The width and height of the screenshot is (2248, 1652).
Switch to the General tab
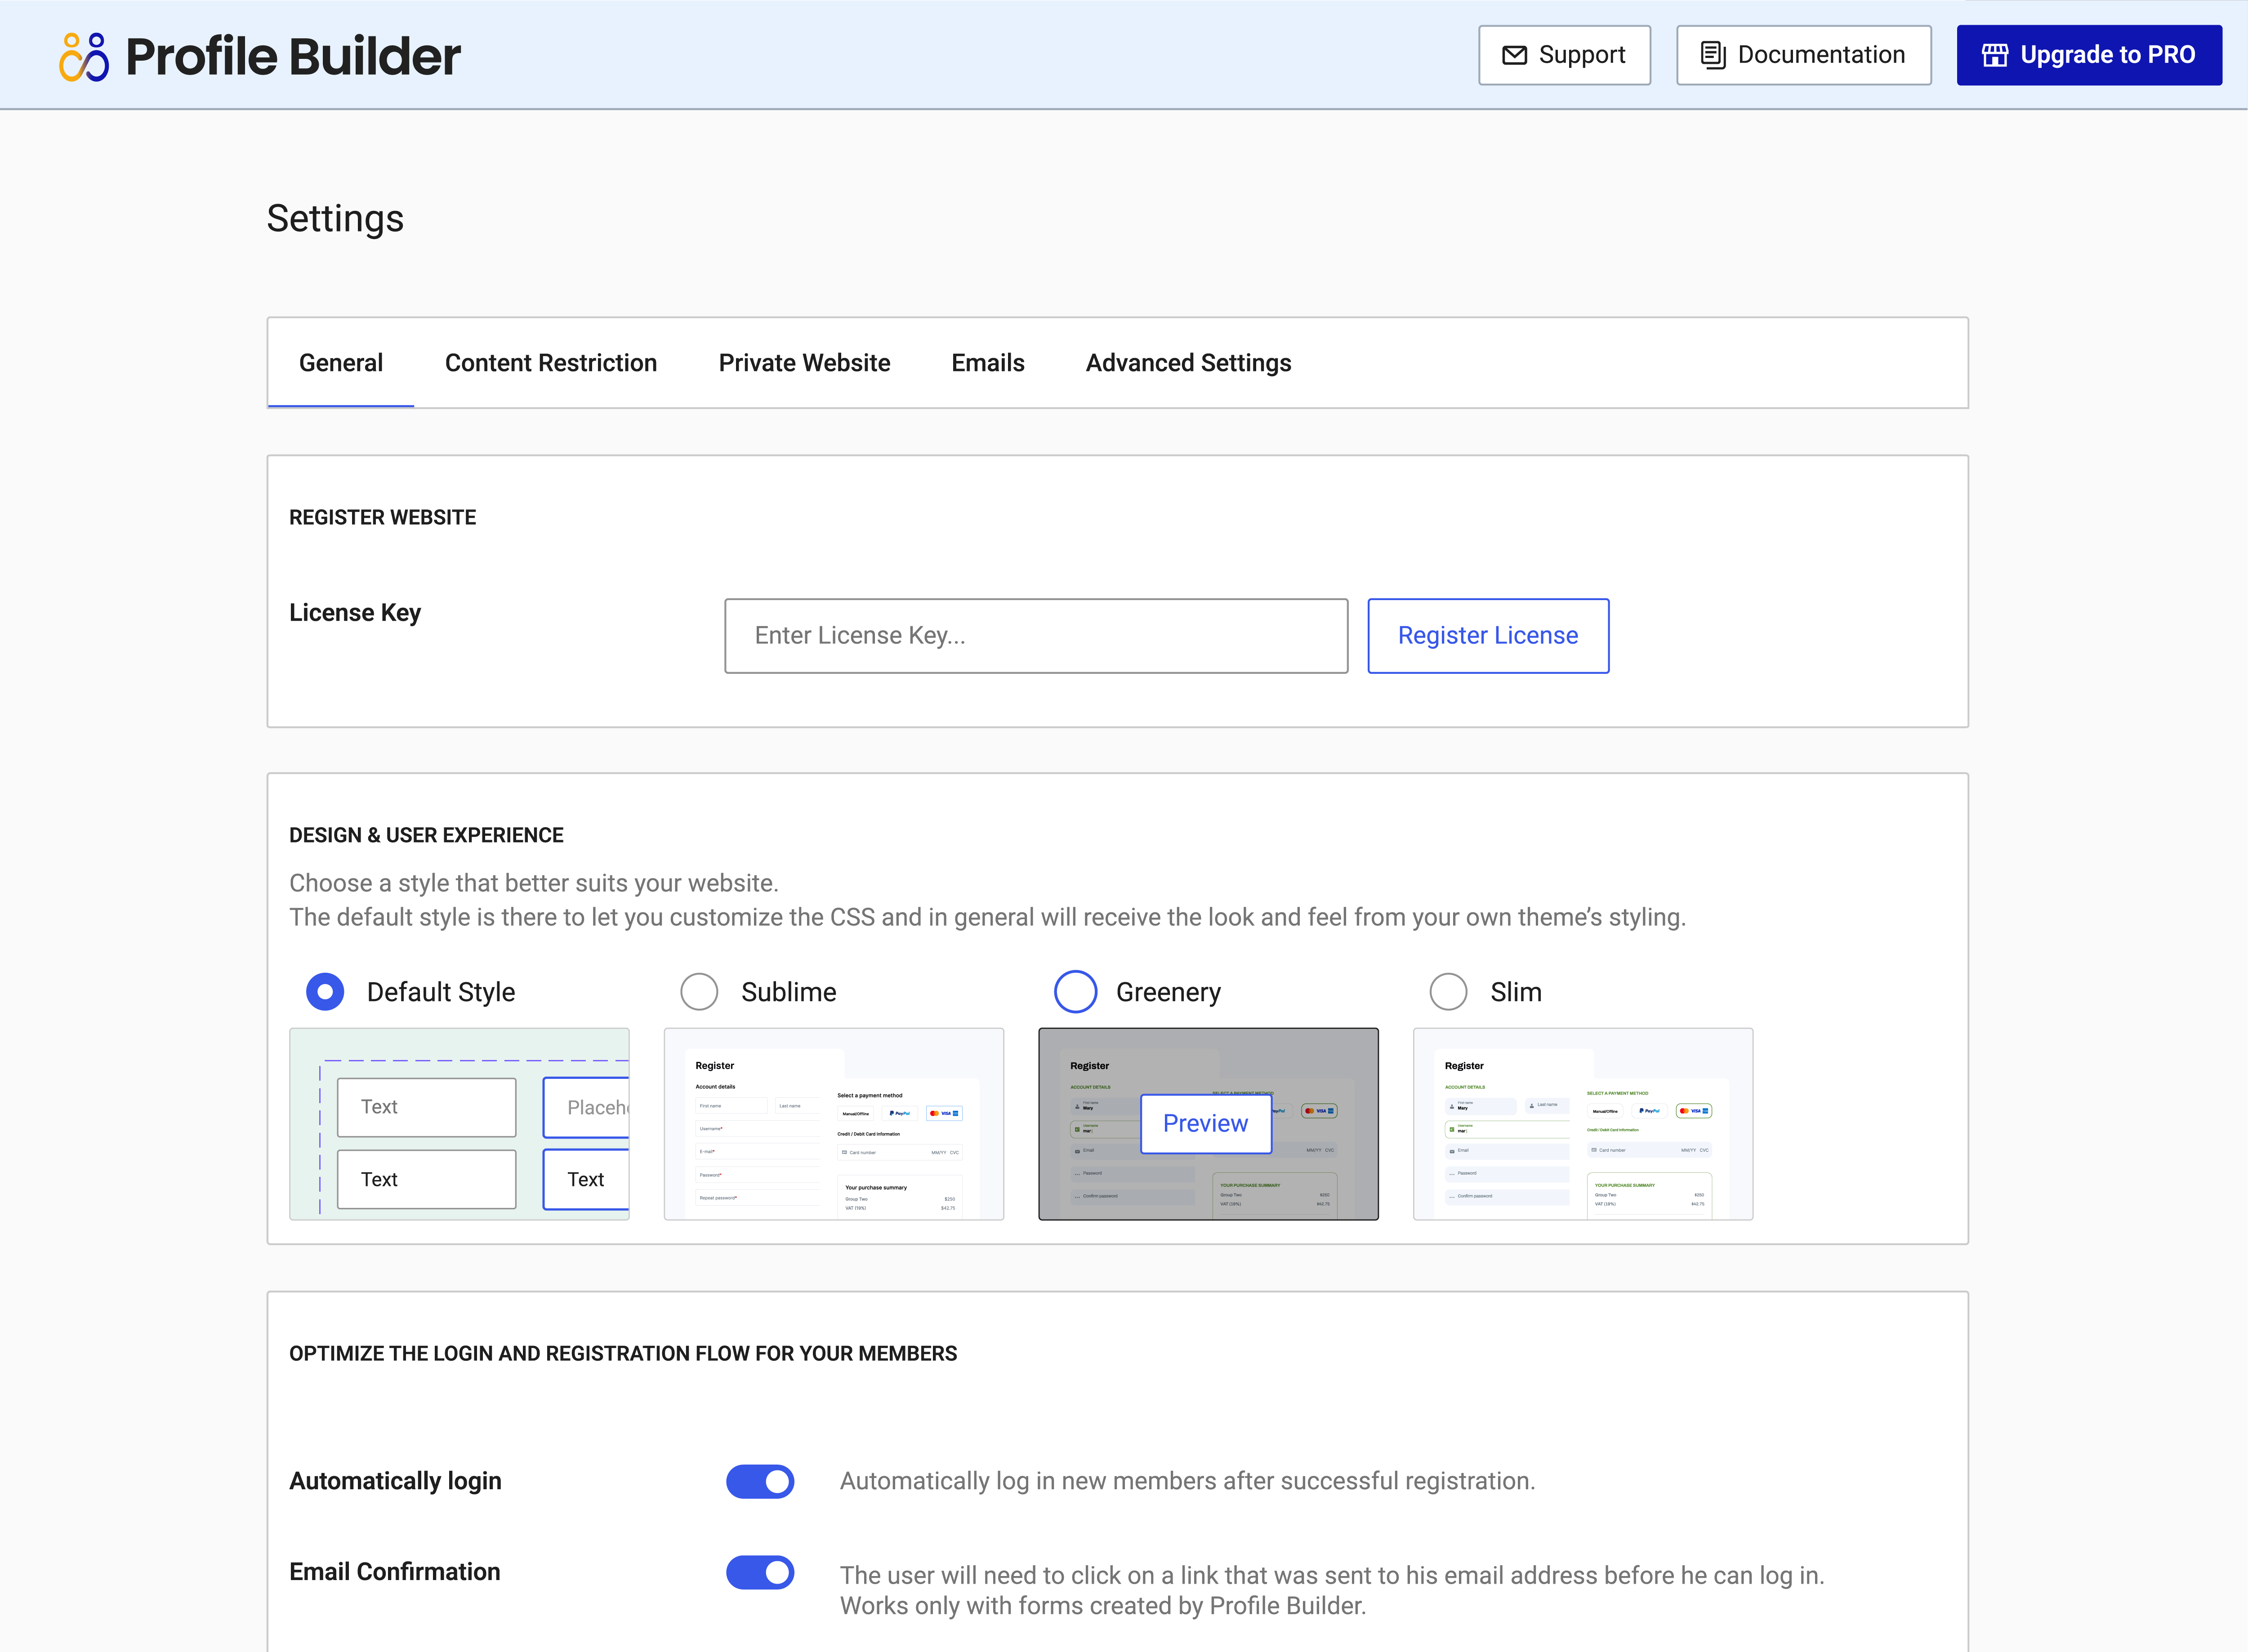point(341,363)
